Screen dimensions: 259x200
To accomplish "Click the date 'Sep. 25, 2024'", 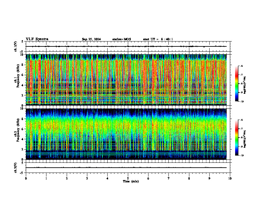I will (x=91, y=39).
